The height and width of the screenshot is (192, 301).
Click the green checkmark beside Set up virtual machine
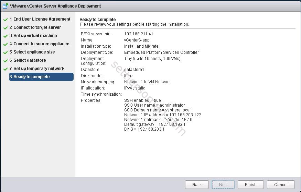(x=6, y=36)
